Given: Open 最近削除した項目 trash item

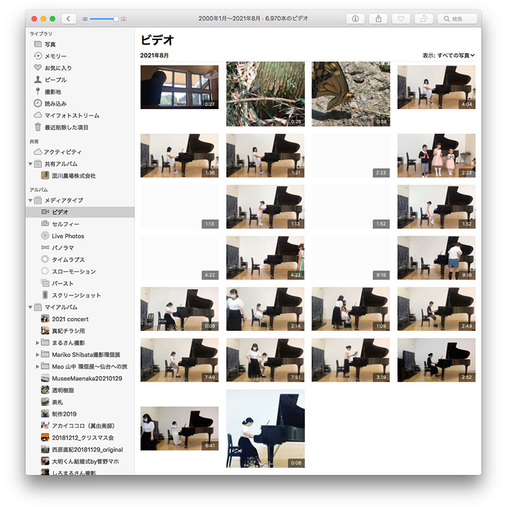Looking at the screenshot, I should pos(66,127).
